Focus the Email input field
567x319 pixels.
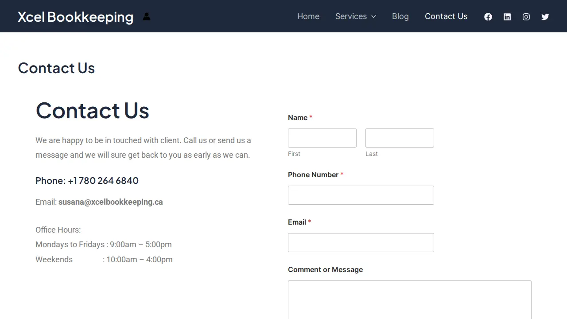tap(361, 242)
